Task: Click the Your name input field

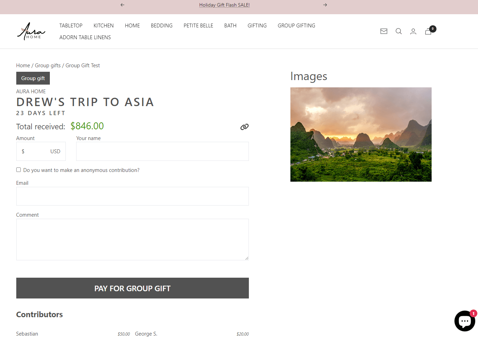Action: tap(162, 151)
